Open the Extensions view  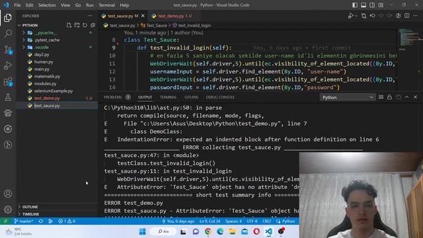pyautogui.click(x=8, y=81)
